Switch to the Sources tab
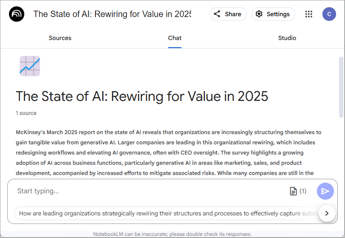345x238 pixels. click(60, 38)
